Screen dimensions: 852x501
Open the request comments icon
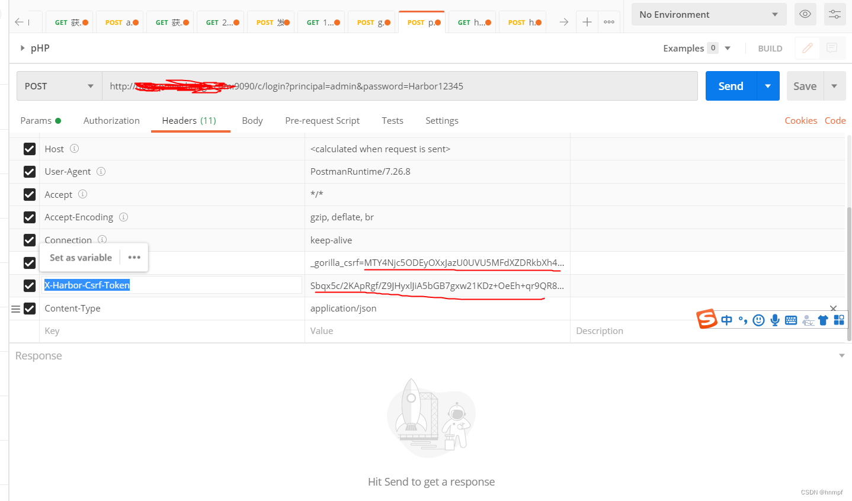831,48
